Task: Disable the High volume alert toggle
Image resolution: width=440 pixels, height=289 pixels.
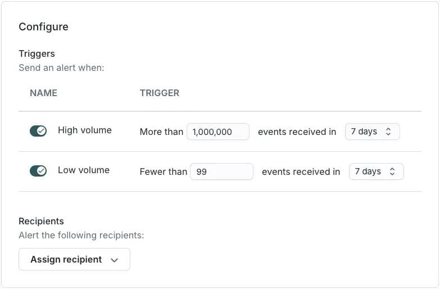Action: click(x=38, y=130)
